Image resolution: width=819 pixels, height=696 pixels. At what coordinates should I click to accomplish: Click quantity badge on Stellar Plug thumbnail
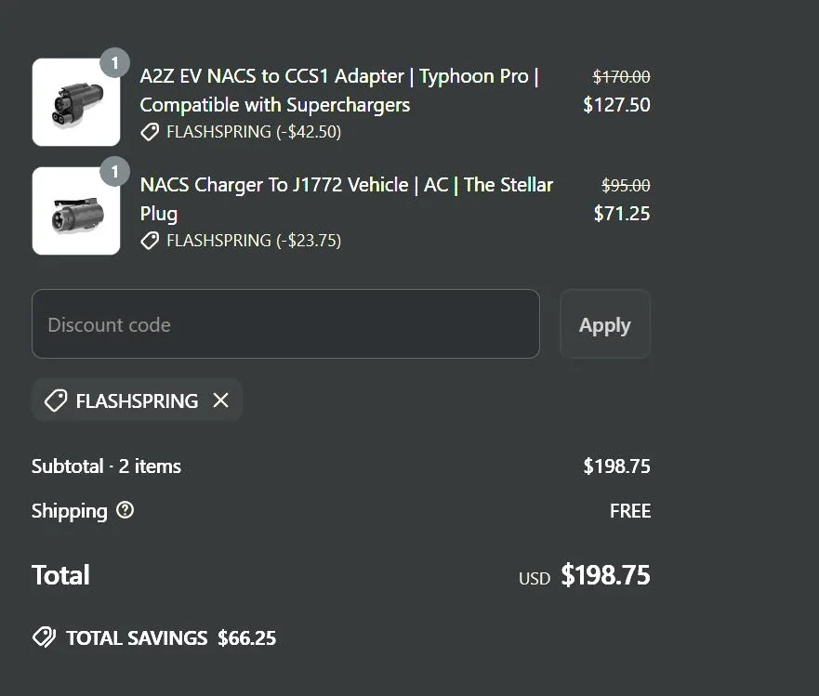pyautogui.click(x=114, y=172)
